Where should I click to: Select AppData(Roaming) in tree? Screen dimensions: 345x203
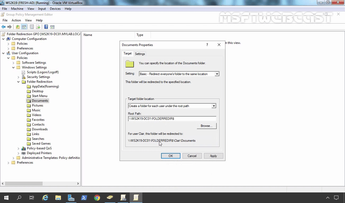(x=45, y=86)
